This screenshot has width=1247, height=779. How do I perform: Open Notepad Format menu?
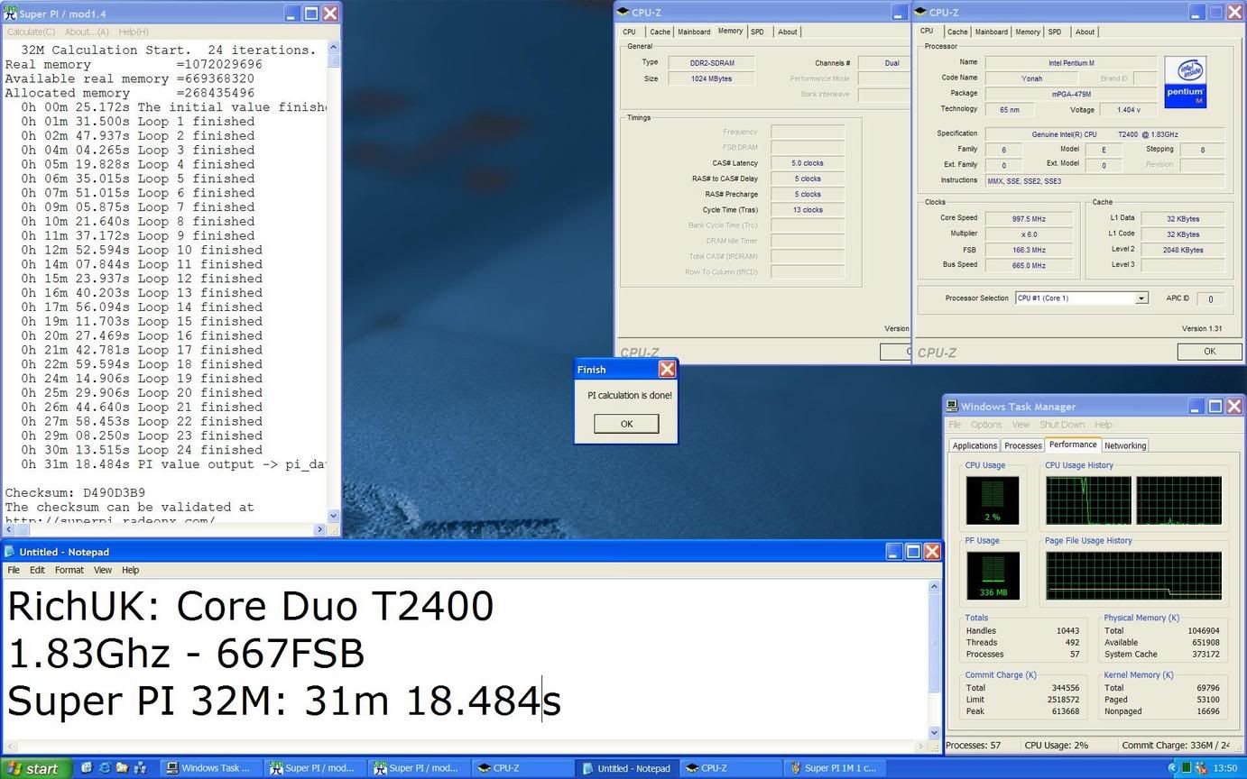(x=69, y=570)
